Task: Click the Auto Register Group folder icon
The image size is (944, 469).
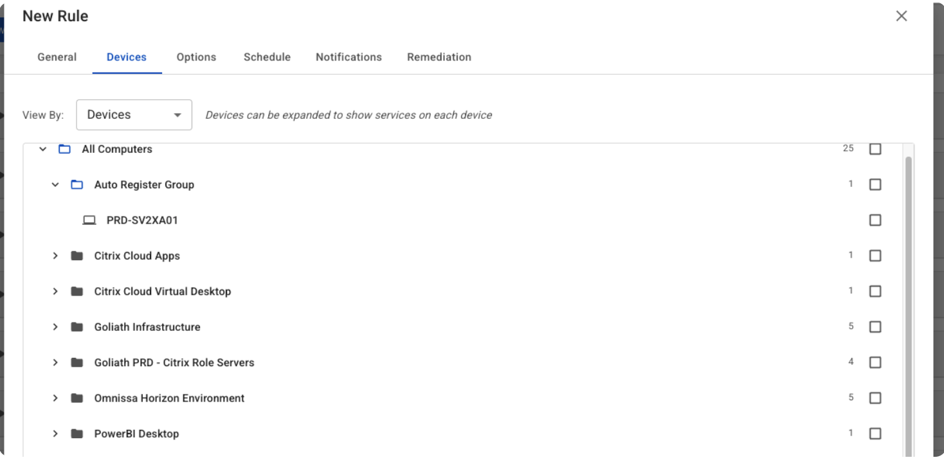Action: [77, 184]
